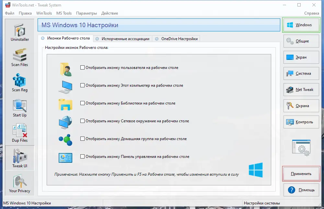The height and width of the screenshot is (209, 324).
Task: Open the Охрана settings section
Action: [301, 106]
